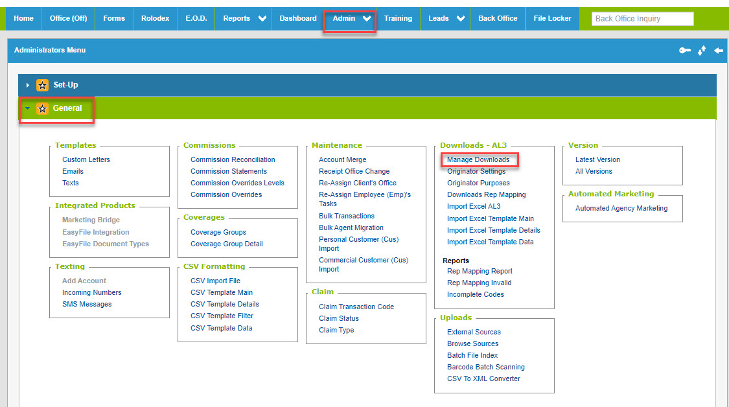Open the Claim Transaction Code link

click(x=356, y=307)
